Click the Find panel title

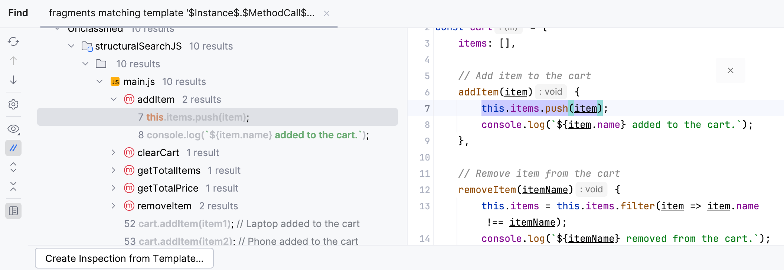[18, 13]
